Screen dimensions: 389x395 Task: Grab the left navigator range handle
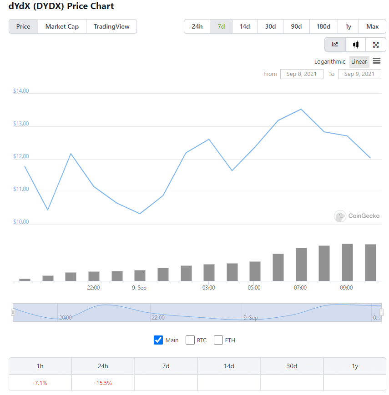pos(13,312)
